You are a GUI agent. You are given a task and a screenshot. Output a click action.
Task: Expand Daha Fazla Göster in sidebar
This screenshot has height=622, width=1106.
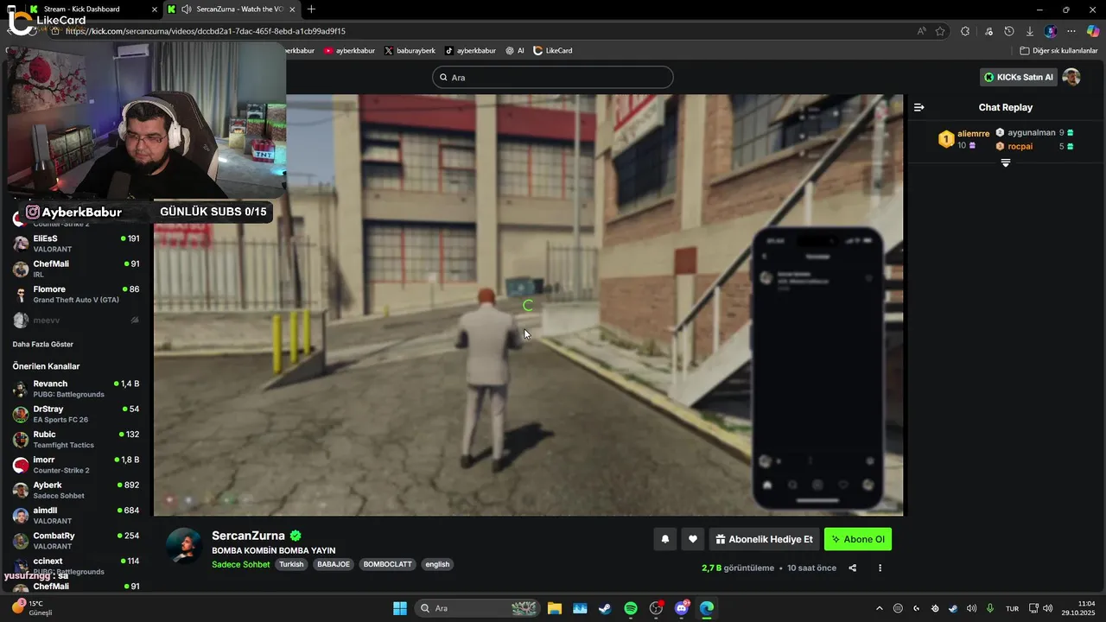click(x=43, y=344)
